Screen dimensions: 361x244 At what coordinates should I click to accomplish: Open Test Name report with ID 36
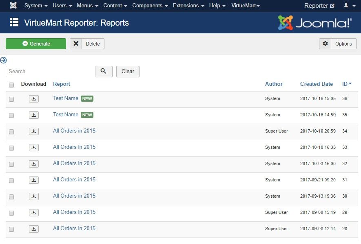66,98
